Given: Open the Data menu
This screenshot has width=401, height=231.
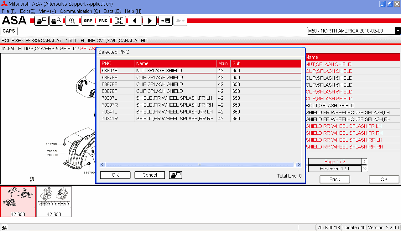Looking at the screenshot, I should tap(112, 11).
